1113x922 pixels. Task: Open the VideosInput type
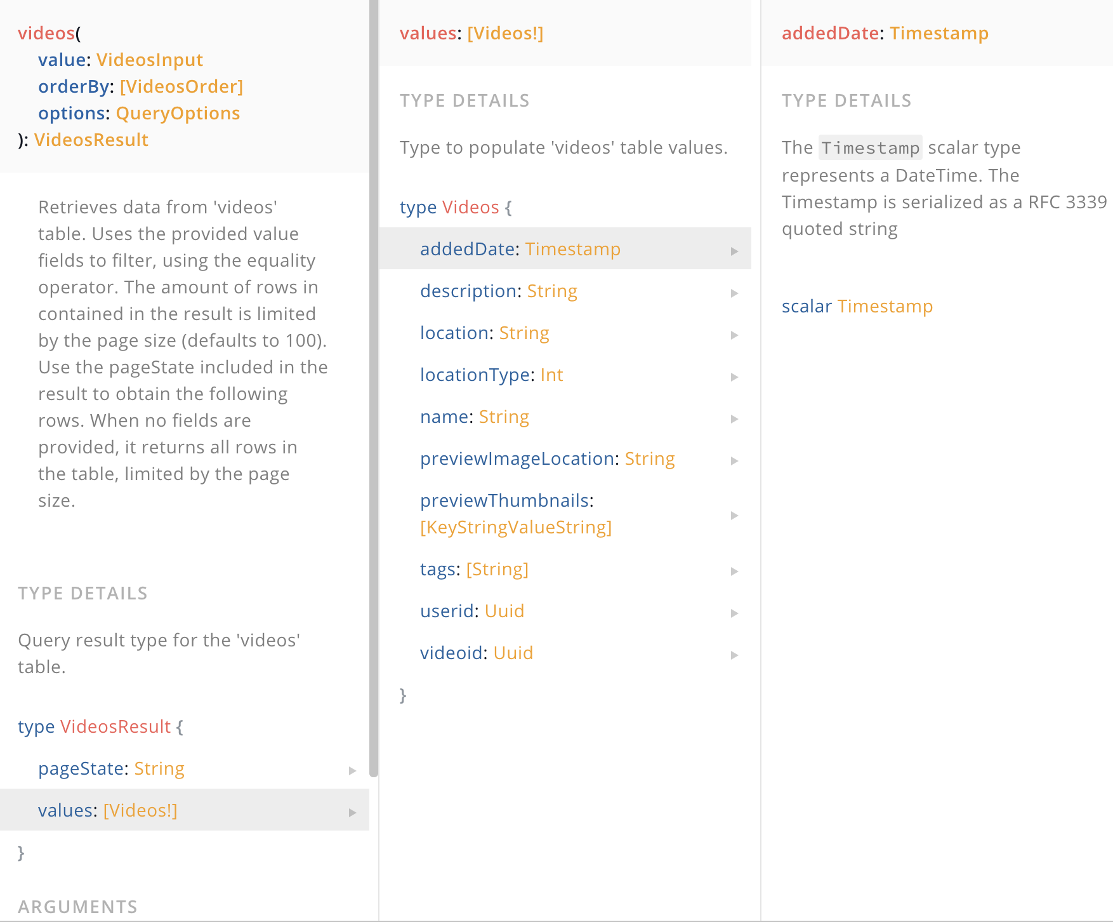[150, 60]
